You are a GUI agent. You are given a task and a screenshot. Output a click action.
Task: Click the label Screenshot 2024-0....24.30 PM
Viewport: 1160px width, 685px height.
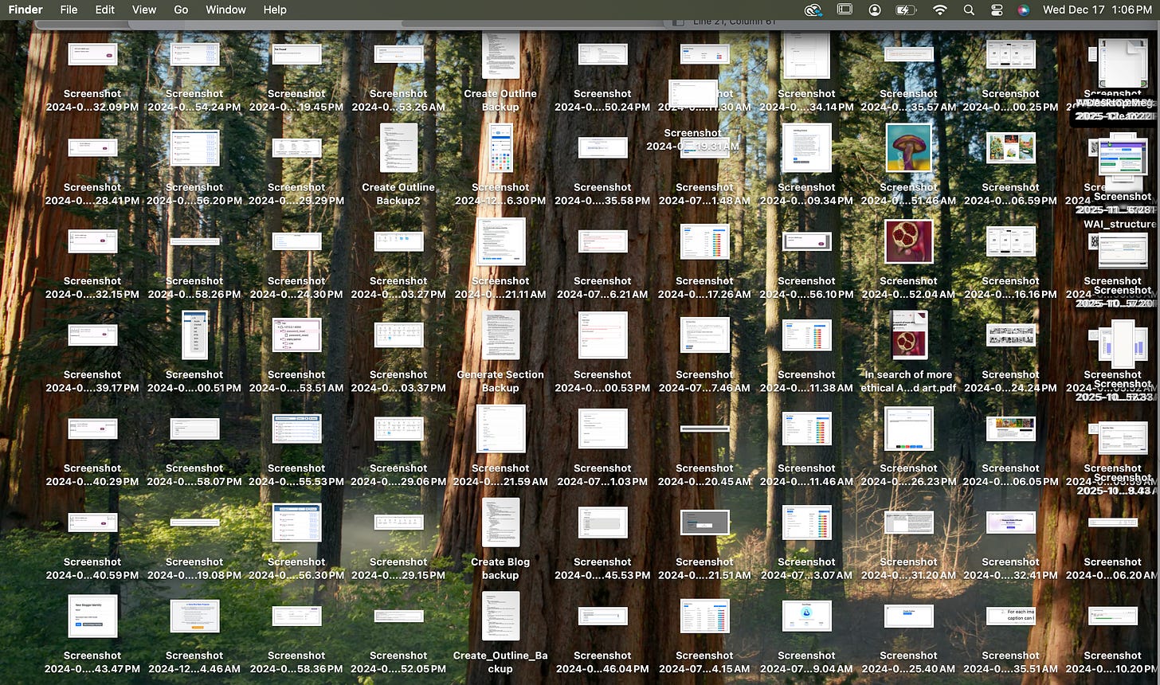[296, 288]
